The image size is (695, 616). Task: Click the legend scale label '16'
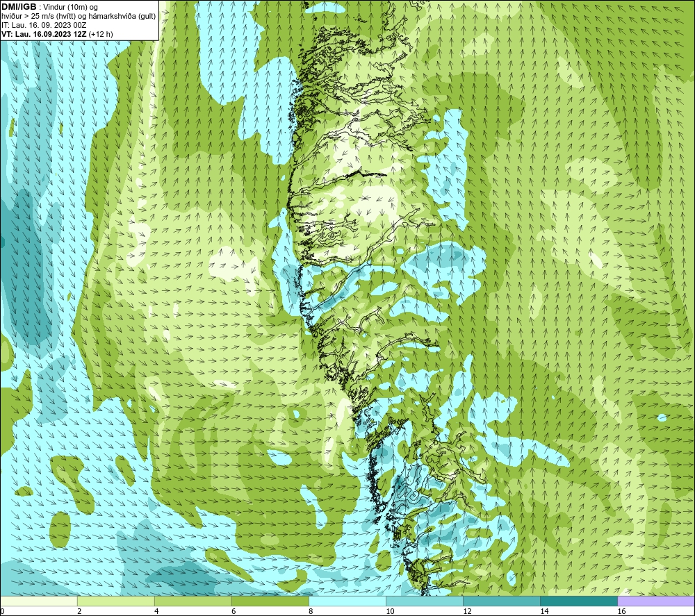point(621,611)
